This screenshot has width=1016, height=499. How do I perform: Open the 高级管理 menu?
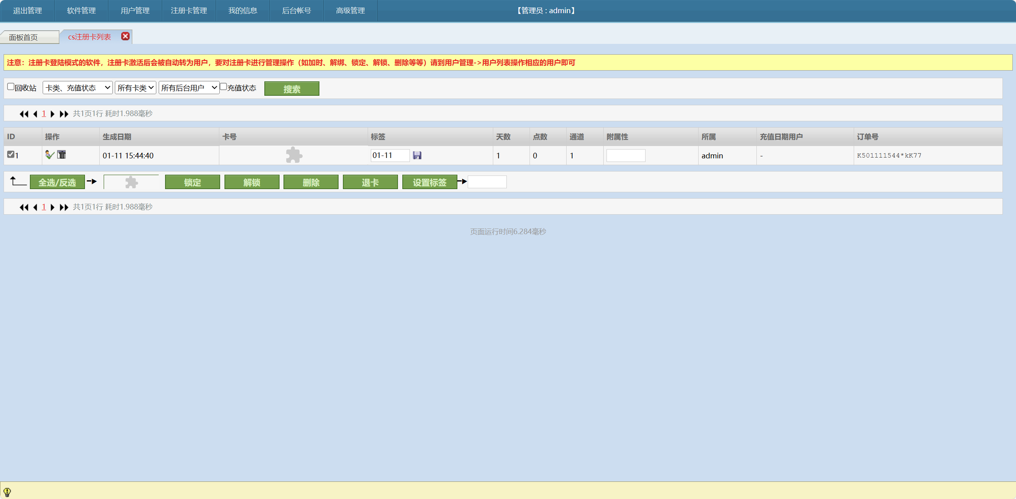click(x=350, y=11)
